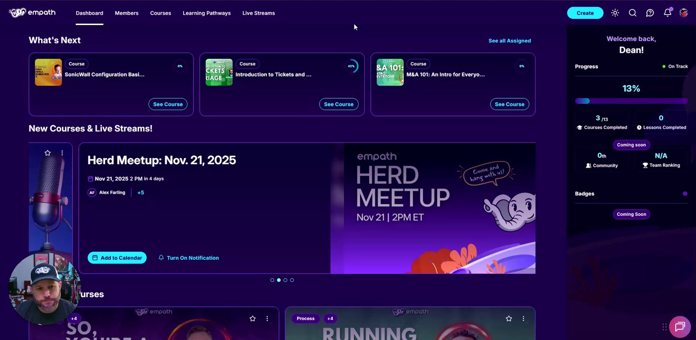
Task: Open the search magnifier icon
Action: 633,13
